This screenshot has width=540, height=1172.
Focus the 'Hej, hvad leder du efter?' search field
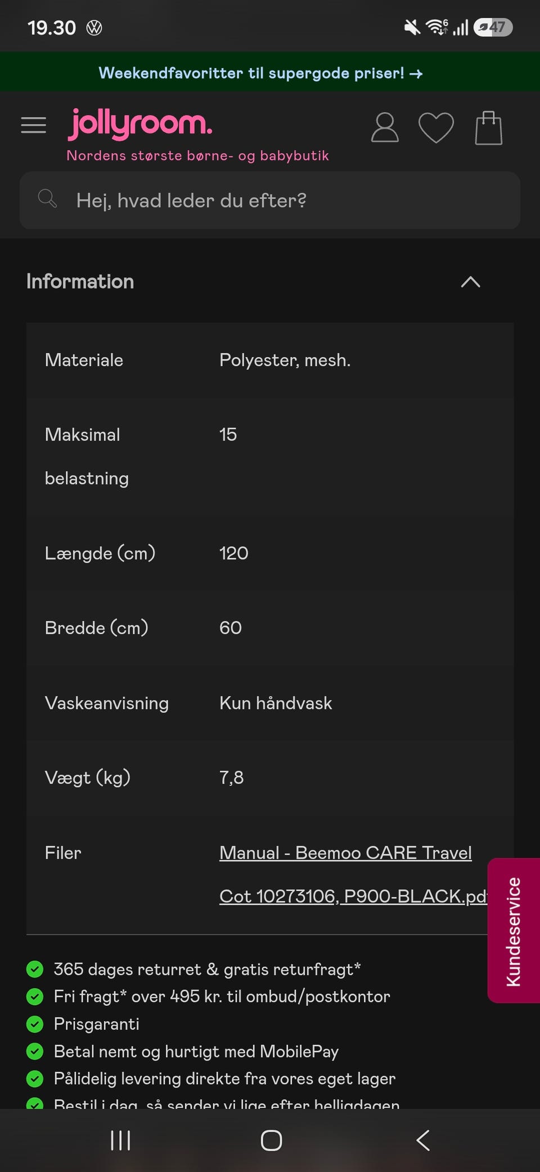tap(270, 200)
